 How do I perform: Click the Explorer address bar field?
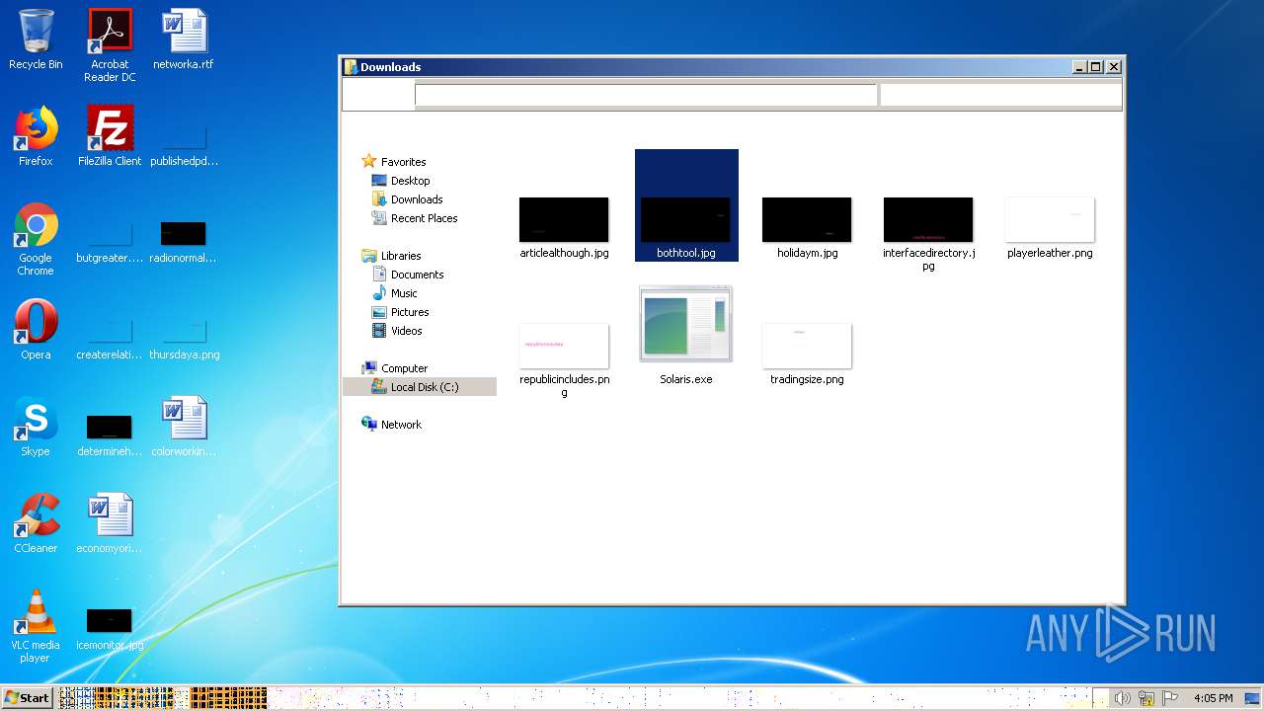point(646,95)
